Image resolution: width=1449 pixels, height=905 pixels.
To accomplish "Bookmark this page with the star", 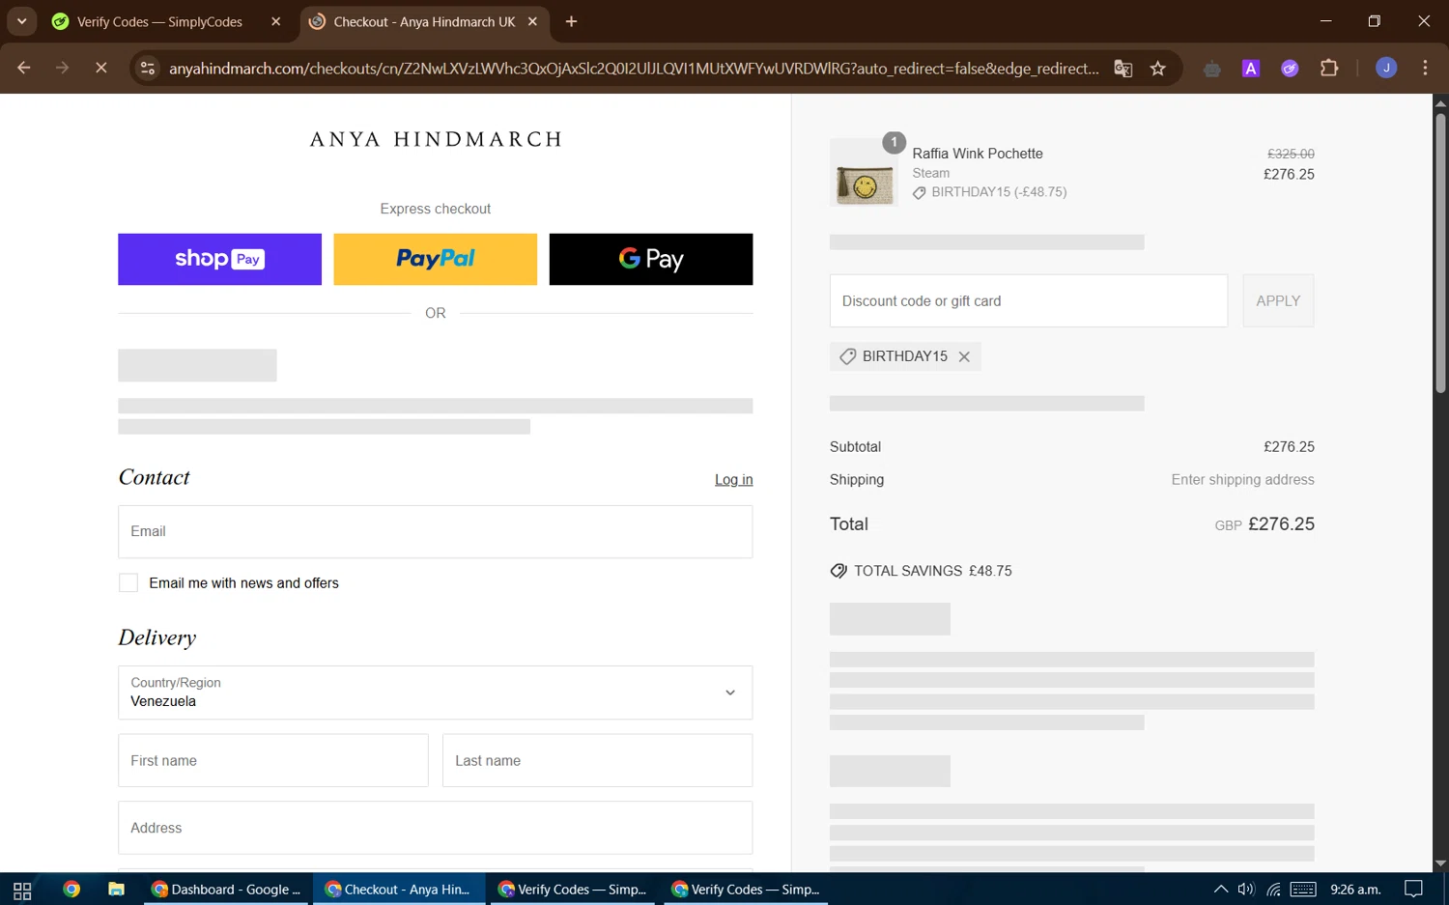I will coord(1158,69).
